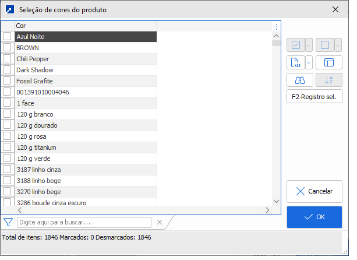
Task: Check the 3270 linho bege checkbox
Action: coord(7,191)
